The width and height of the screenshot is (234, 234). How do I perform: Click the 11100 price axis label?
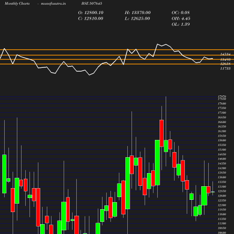coord(222,224)
